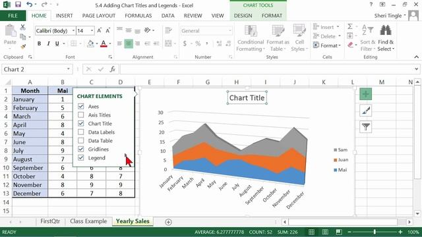Screen dimensions: 422x237
Task: Expand the formula bar chevron
Action: coord(416,69)
